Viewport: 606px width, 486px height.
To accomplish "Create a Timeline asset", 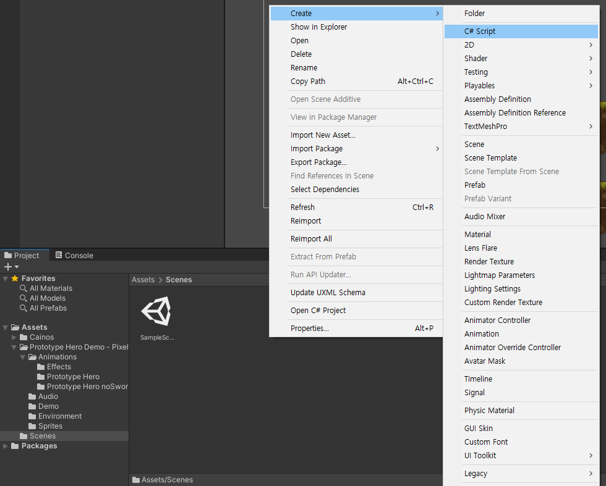I will pyautogui.click(x=521, y=379).
